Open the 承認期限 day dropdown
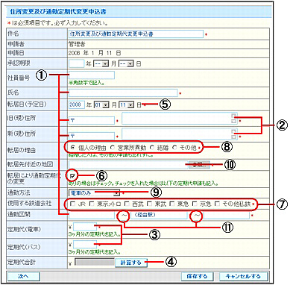 pyautogui.click(x=126, y=64)
